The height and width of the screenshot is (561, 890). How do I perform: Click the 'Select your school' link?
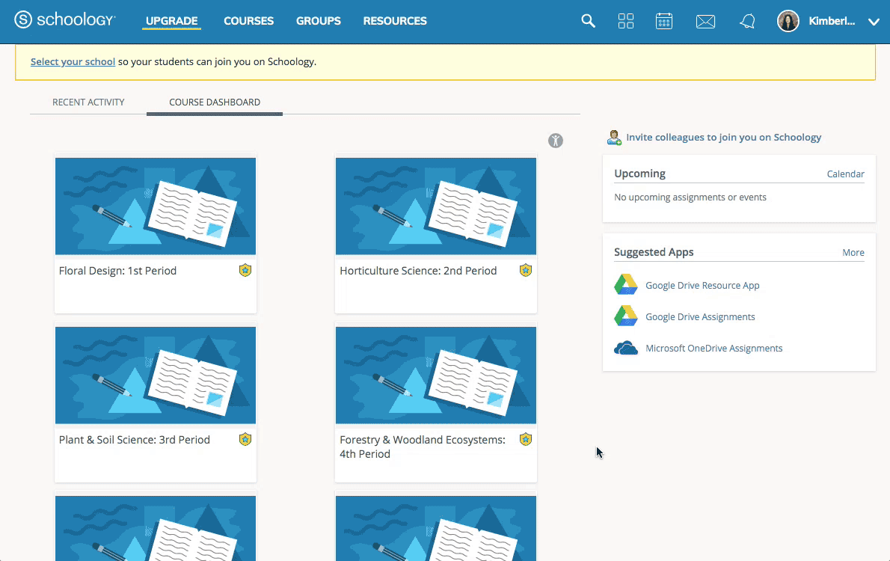(x=73, y=61)
